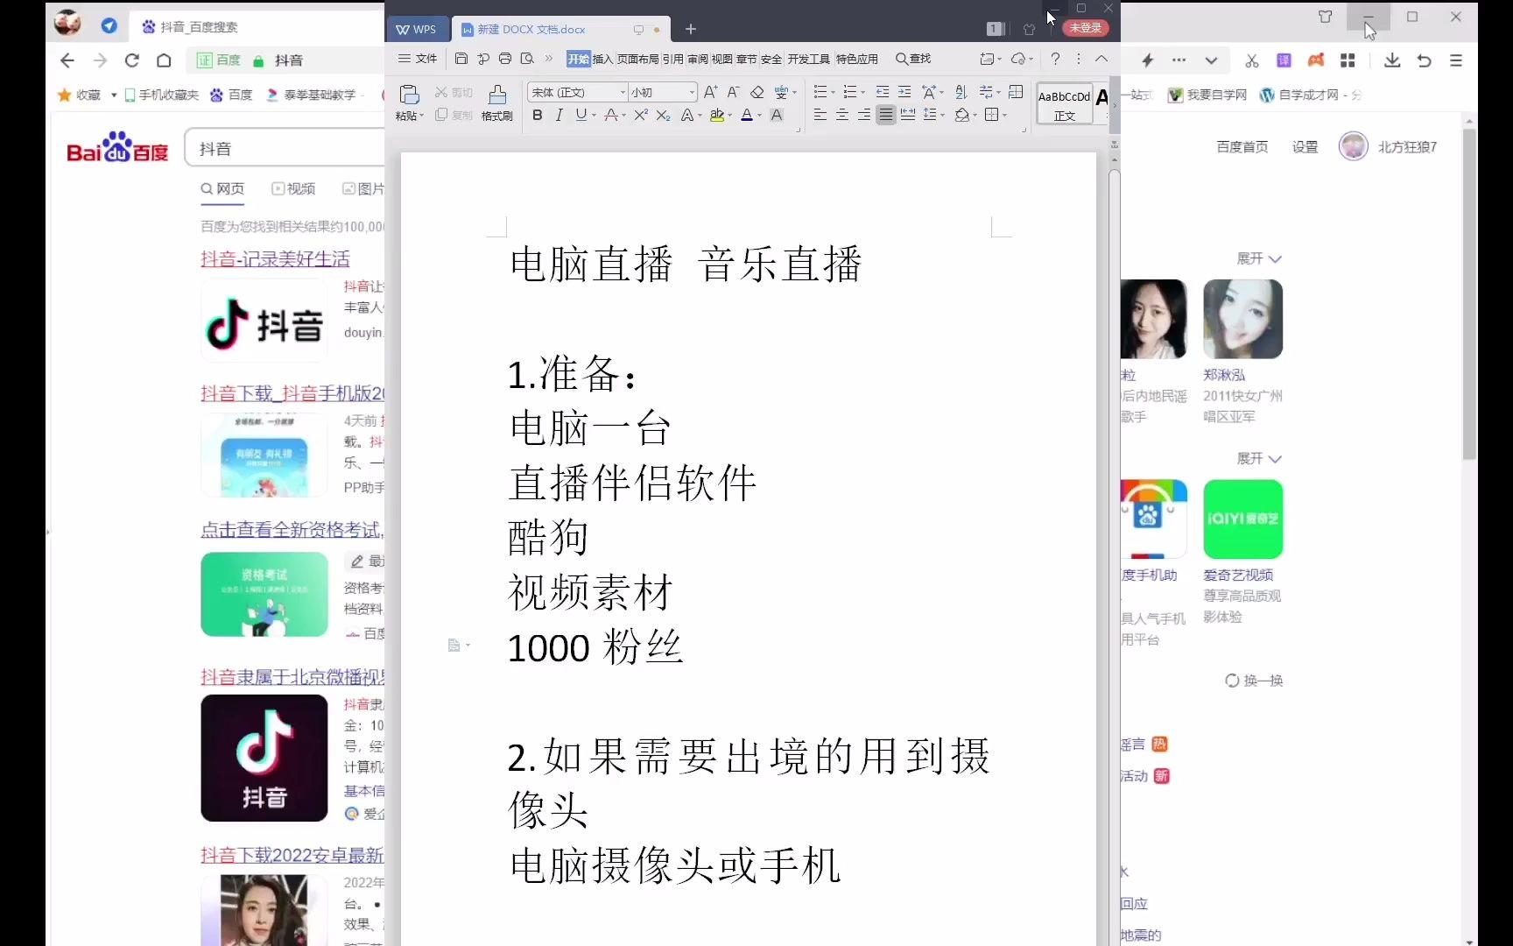The height and width of the screenshot is (946, 1513).
Task: Open the font color A dropdown
Action: click(759, 116)
